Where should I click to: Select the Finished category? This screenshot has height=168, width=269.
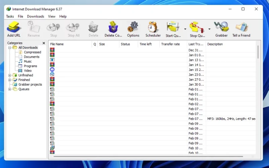pyautogui.click(x=24, y=80)
